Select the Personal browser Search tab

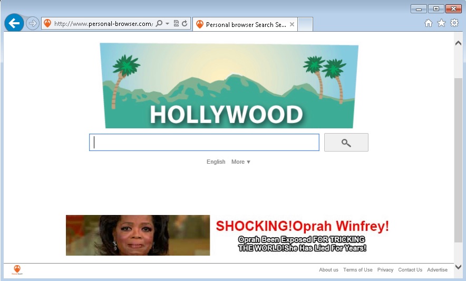(x=245, y=24)
